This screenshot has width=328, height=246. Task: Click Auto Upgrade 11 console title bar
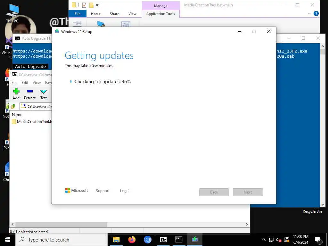click(32, 38)
